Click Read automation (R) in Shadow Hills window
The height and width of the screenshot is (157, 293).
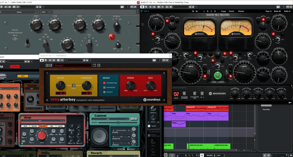coord(150,7)
